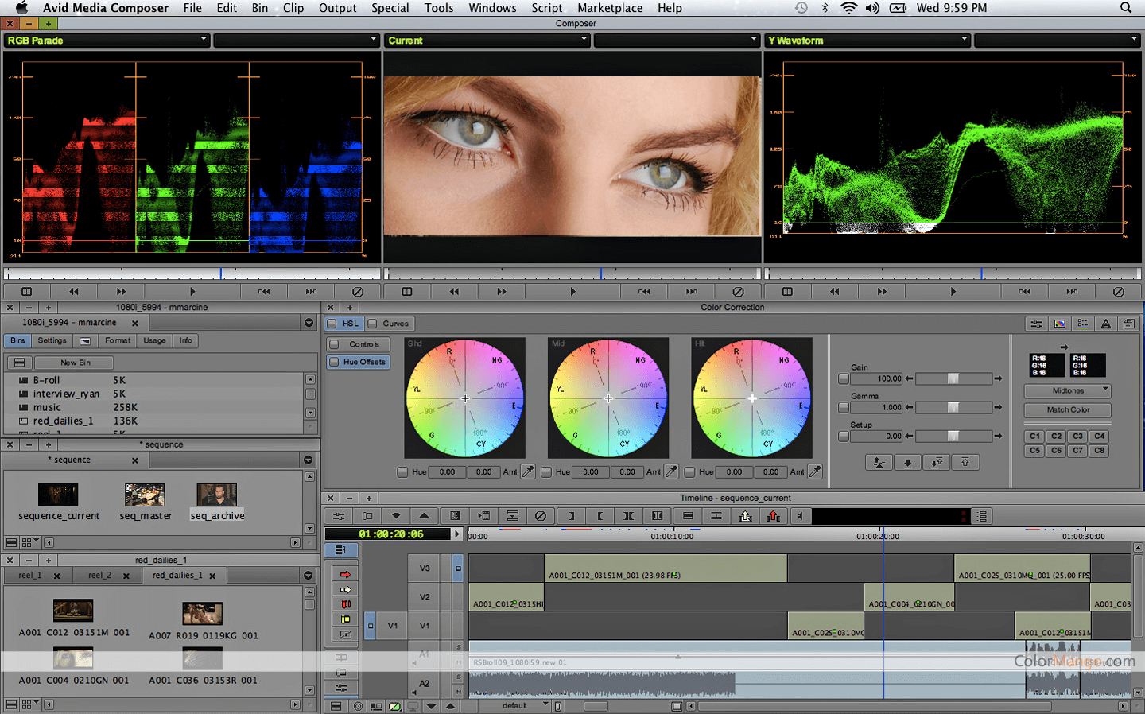Enable the Gain checkbox
Screen dimensions: 1145x714
[x=844, y=378]
